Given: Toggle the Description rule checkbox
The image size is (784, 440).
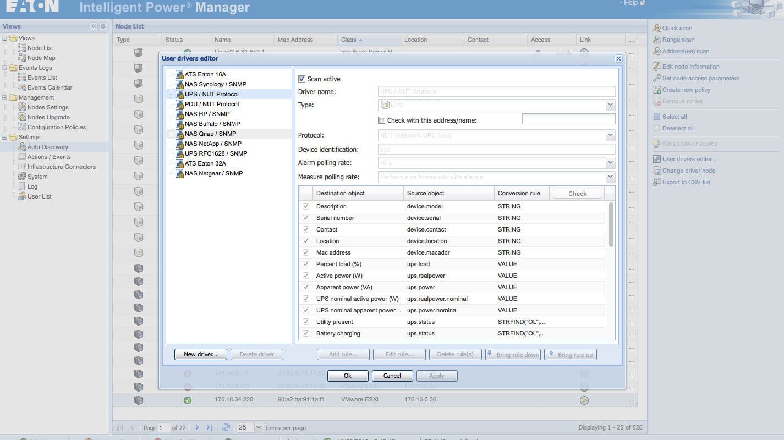Looking at the screenshot, I should (x=306, y=206).
